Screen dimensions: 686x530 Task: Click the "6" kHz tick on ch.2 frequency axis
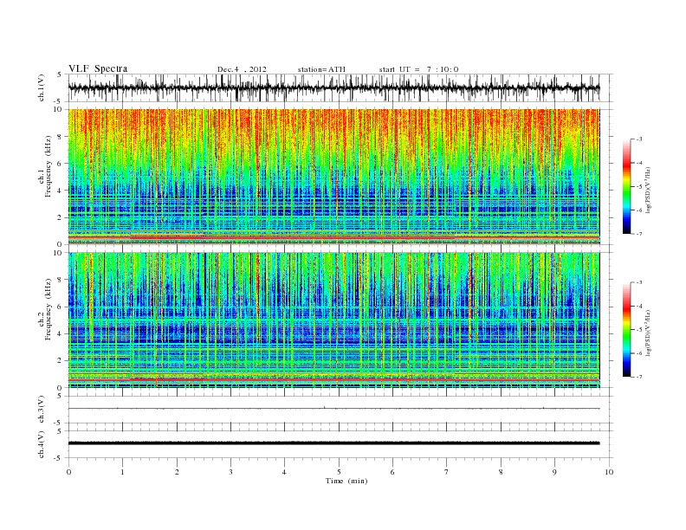60,307
